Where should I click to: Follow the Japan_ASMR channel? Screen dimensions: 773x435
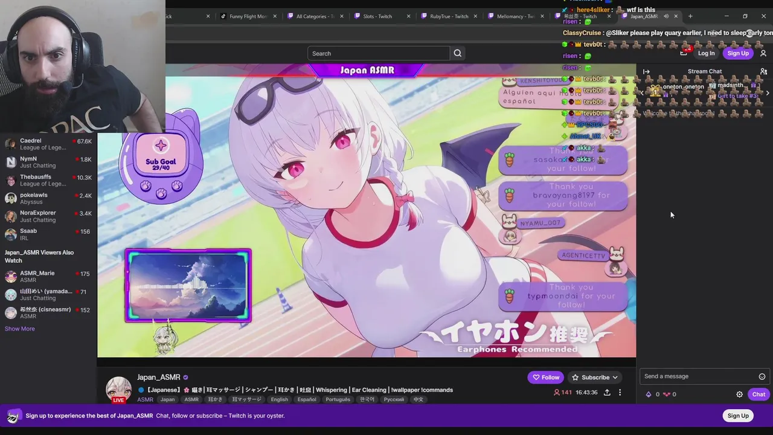pyautogui.click(x=545, y=377)
